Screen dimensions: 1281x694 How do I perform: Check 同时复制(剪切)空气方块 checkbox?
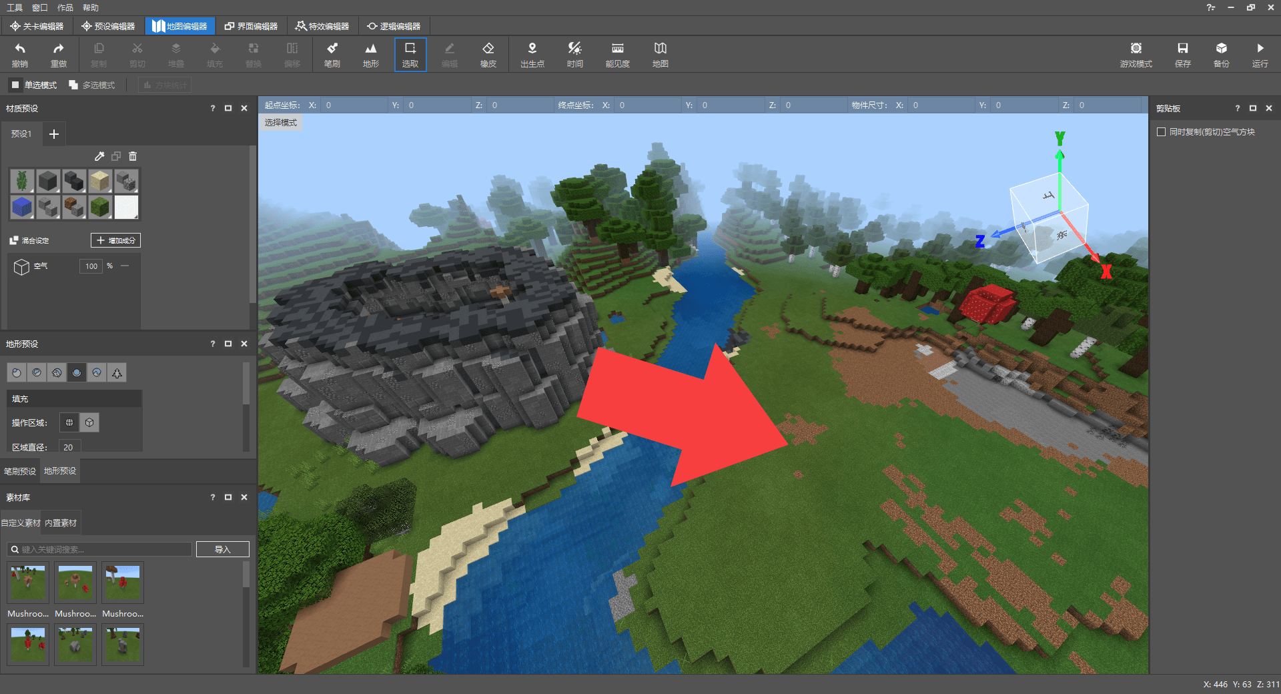[1161, 132]
